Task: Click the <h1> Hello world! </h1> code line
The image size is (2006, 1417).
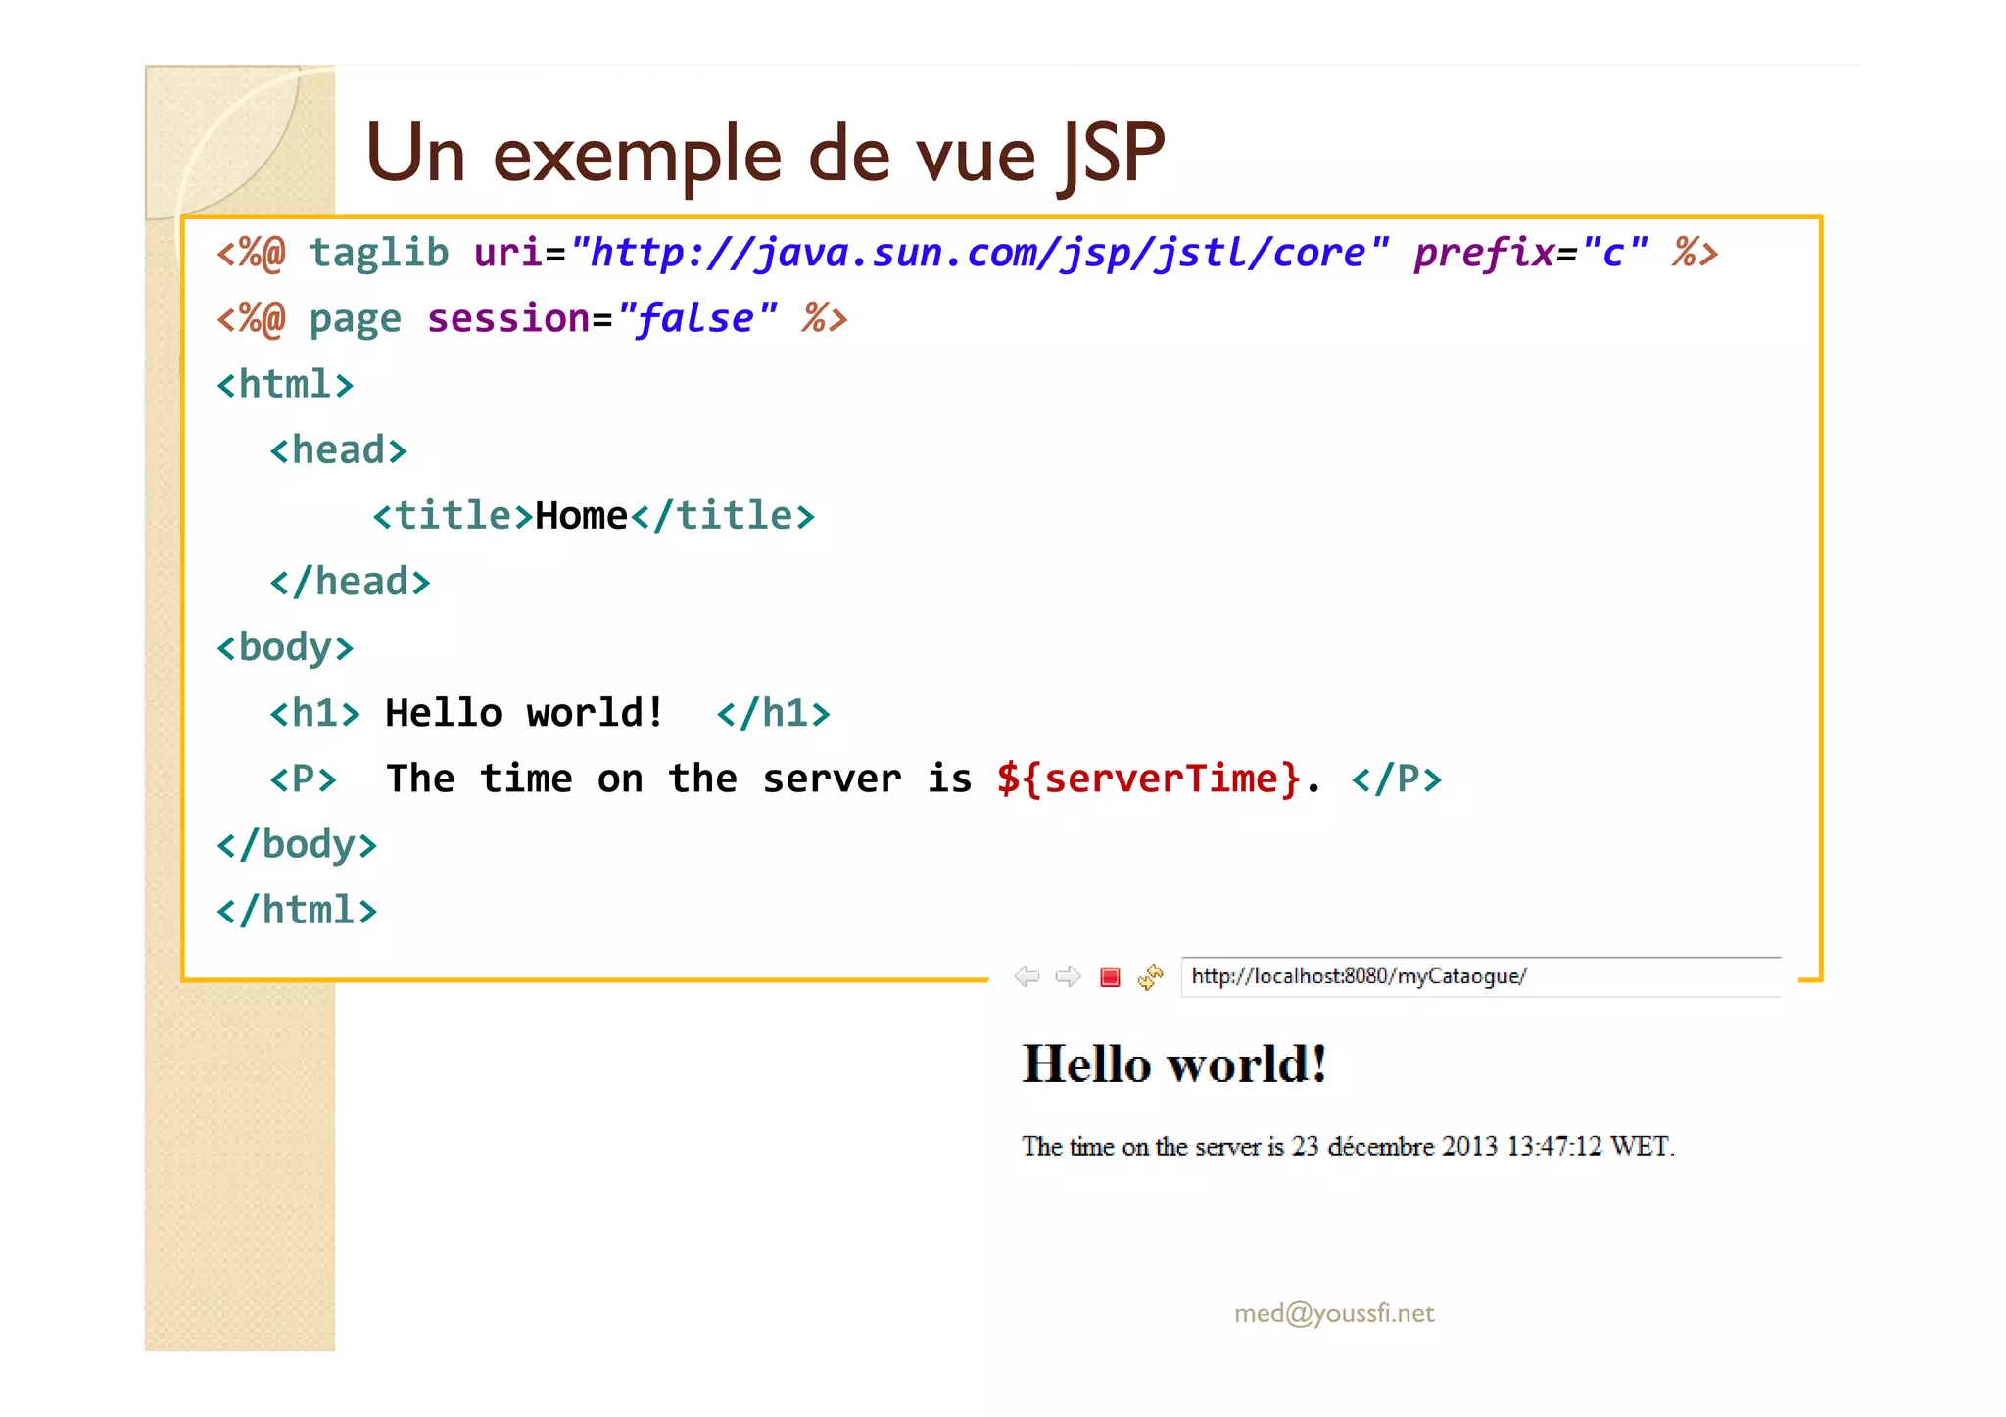Action: click(x=549, y=712)
